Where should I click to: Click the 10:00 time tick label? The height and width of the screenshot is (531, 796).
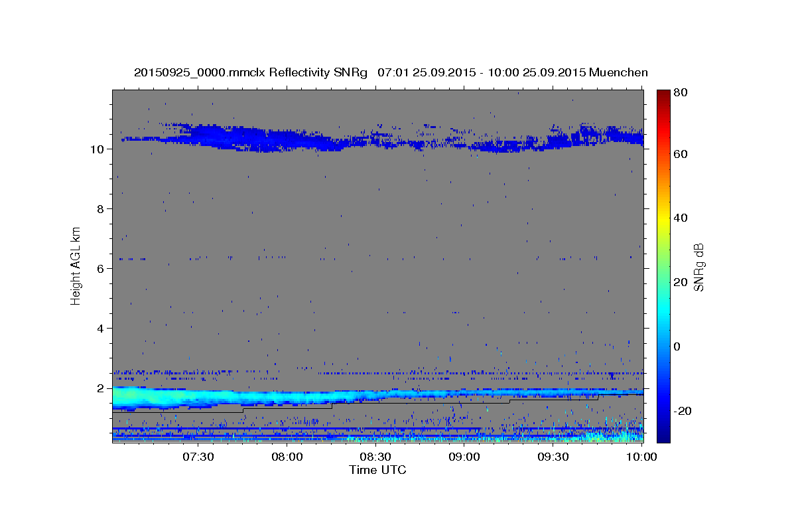(641, 457)
